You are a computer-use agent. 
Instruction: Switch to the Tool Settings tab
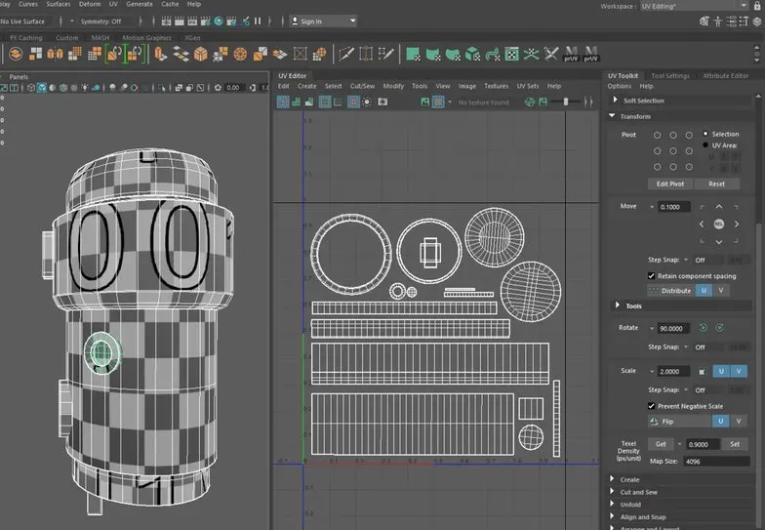point(670,76)
